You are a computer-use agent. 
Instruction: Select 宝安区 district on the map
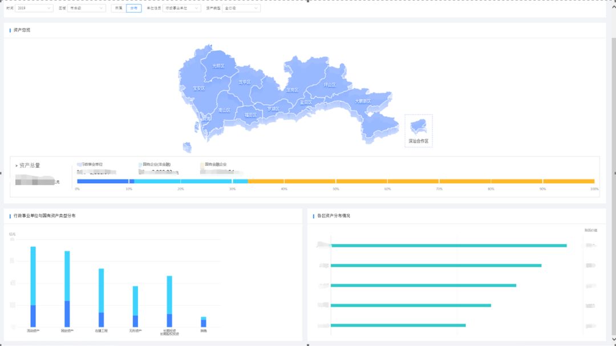[x=198, y=88]
